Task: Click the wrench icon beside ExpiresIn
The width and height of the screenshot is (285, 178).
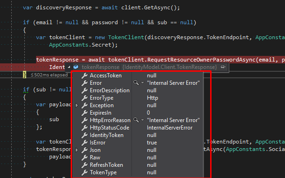Action: pos(84,113)
